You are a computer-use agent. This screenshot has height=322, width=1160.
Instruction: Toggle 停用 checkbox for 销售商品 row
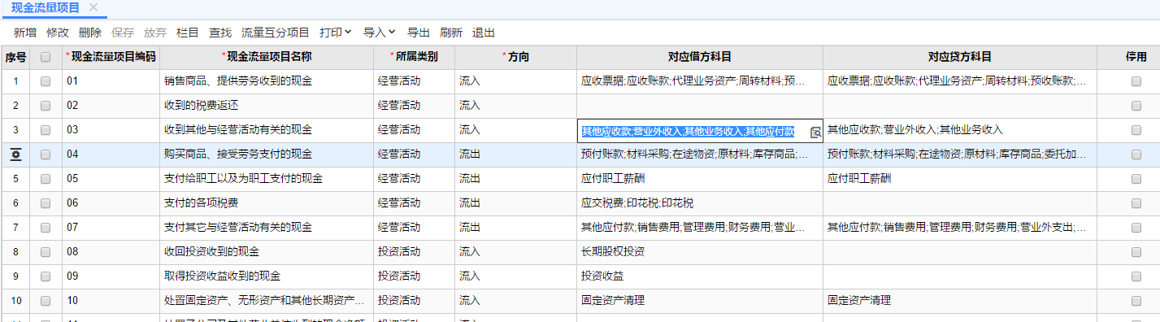(x=1136, y=81)
